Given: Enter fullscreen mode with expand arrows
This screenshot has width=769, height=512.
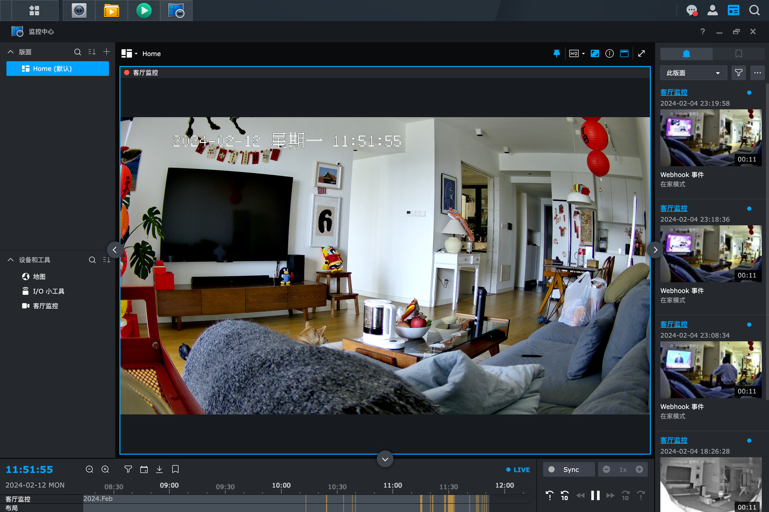Looking at the screenshot, I should point(641,53).
